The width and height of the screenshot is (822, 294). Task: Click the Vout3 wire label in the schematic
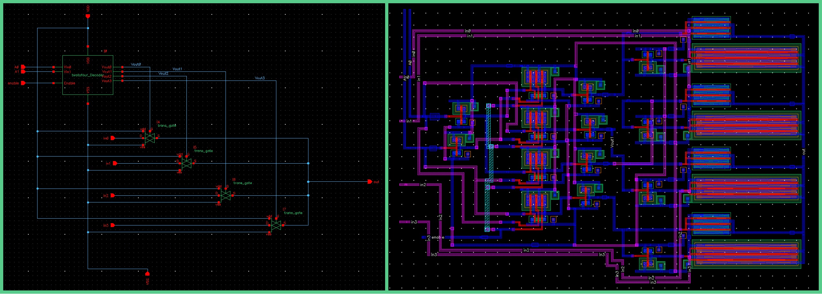point(260,78)
